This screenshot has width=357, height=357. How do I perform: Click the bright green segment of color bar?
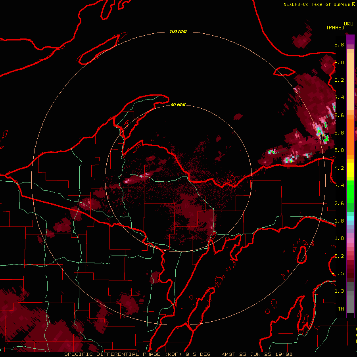pyautogui.click(x=350, y=192)
